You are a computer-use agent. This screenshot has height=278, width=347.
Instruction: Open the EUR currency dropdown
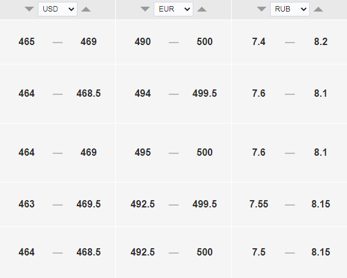173,9
